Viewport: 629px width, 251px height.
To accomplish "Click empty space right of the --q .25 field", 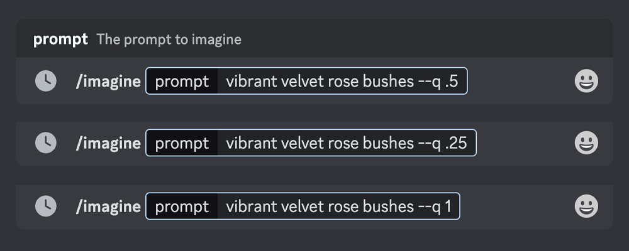I will click(523, 143).
